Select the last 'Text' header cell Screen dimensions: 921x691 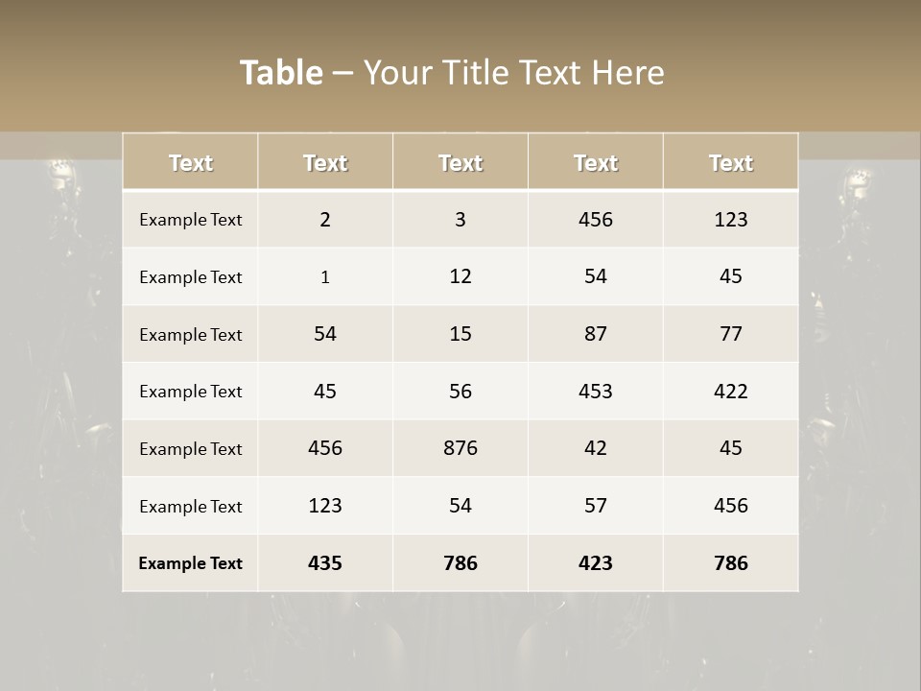731,161
